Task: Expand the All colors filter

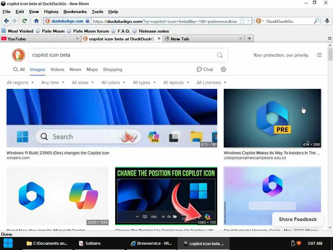Action: (113, 82)
